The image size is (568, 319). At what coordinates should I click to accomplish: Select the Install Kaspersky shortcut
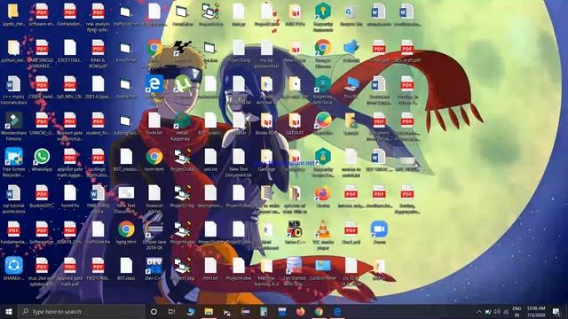[182, 126]
